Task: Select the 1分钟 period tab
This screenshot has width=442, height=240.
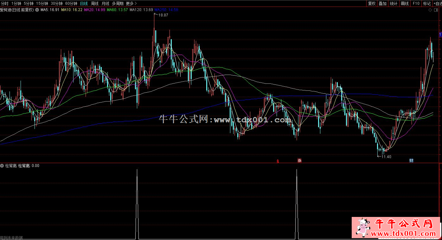Action: [x=16, y=3]
